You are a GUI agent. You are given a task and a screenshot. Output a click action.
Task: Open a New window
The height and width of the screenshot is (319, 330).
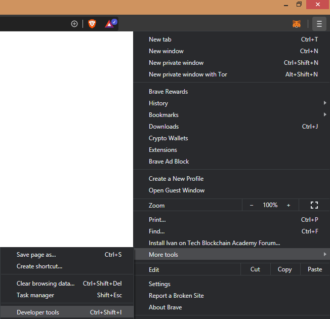point(231,51)
